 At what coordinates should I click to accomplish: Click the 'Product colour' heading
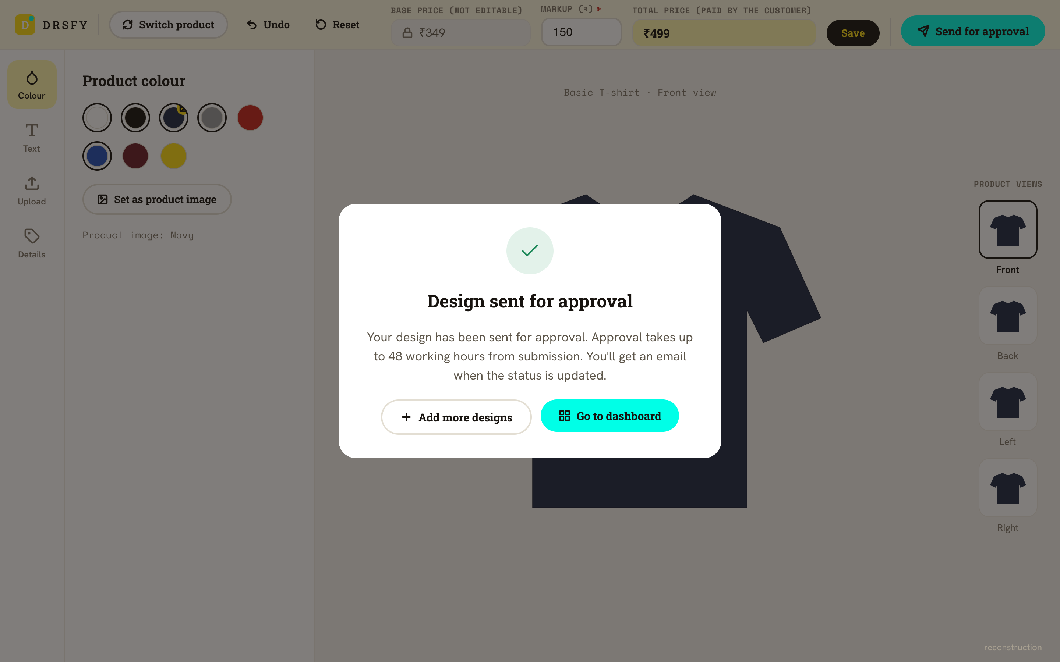(x=134, y=81)
